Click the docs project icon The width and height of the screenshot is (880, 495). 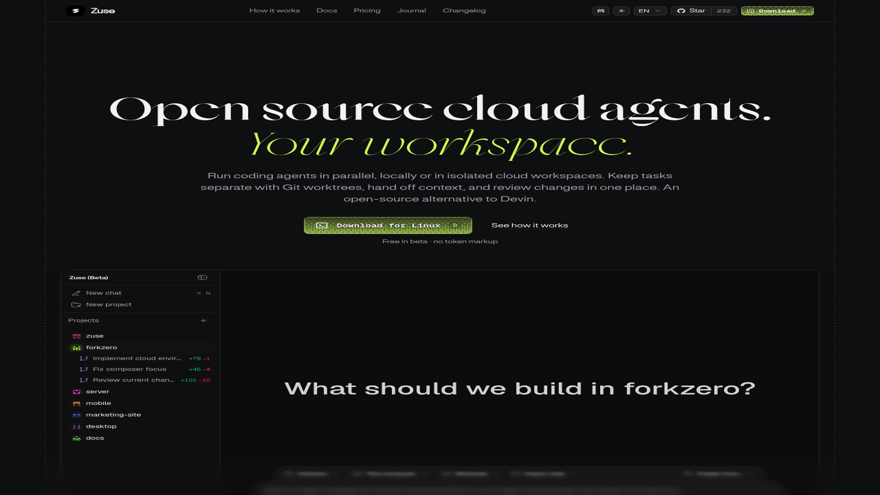[x=76, y=439]
